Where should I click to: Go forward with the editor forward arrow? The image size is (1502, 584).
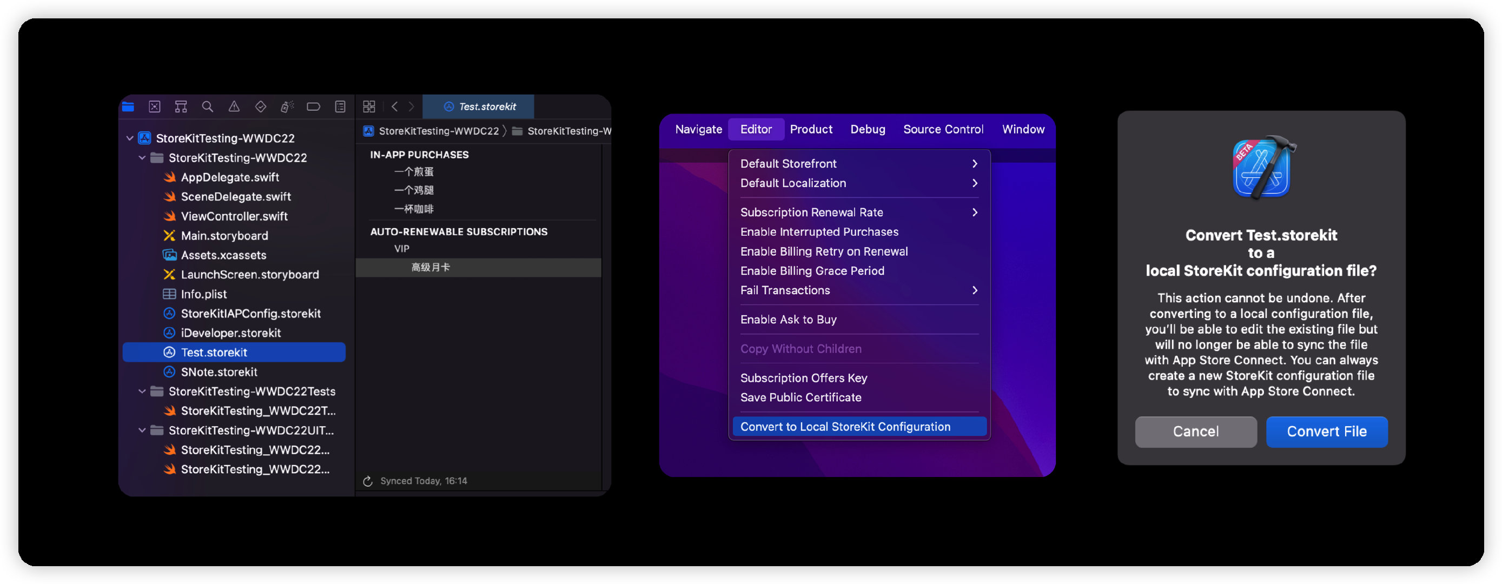(412, 107)
